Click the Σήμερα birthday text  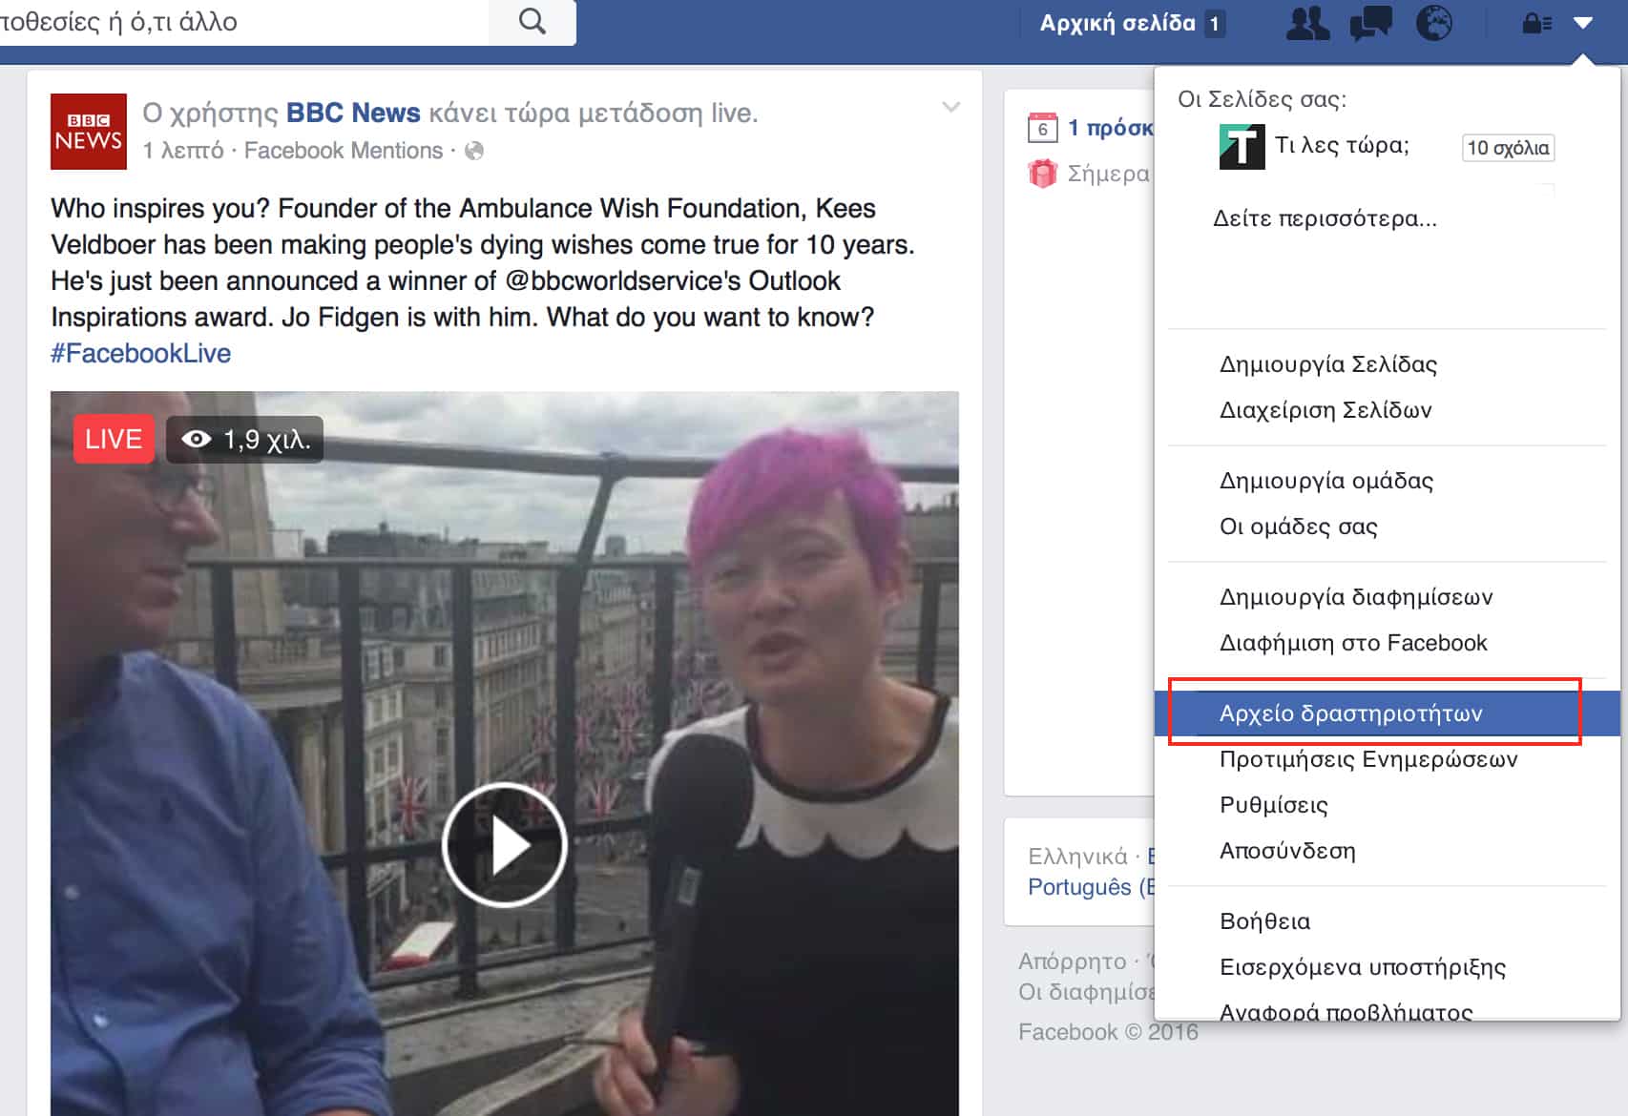pos(1108,174)
